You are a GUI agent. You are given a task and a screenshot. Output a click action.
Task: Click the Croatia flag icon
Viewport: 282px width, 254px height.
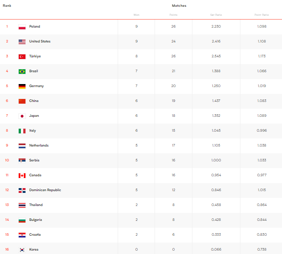coord(22,235)
